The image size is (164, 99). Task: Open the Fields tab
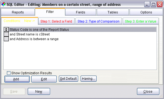pyautogui.click(x=81, y=12)
